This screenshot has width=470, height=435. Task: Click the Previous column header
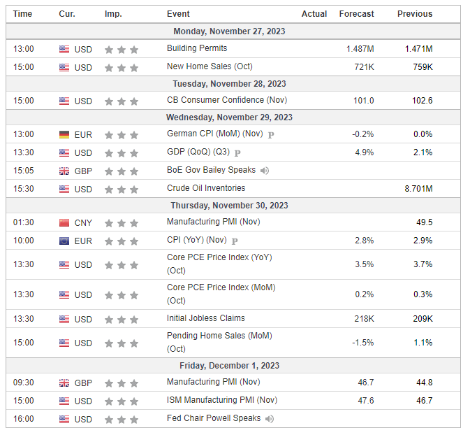(415, 14)
